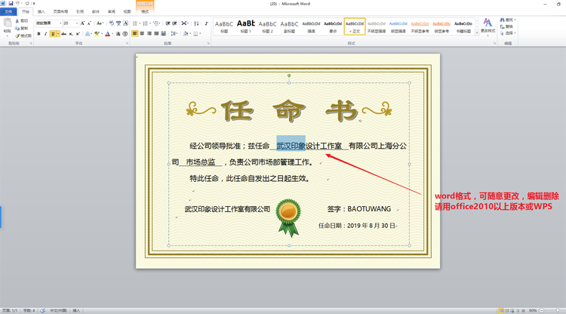Image resolution: width=566 pixels, height=314 pixels.
Task: Switch to the References ribbon tab
Action: 80,12
